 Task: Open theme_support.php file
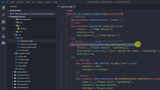tap(28, 47)
